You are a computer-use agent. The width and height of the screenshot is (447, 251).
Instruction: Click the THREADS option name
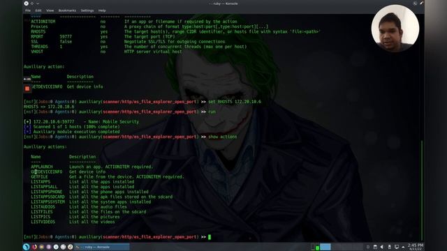(x=39, y=47)
